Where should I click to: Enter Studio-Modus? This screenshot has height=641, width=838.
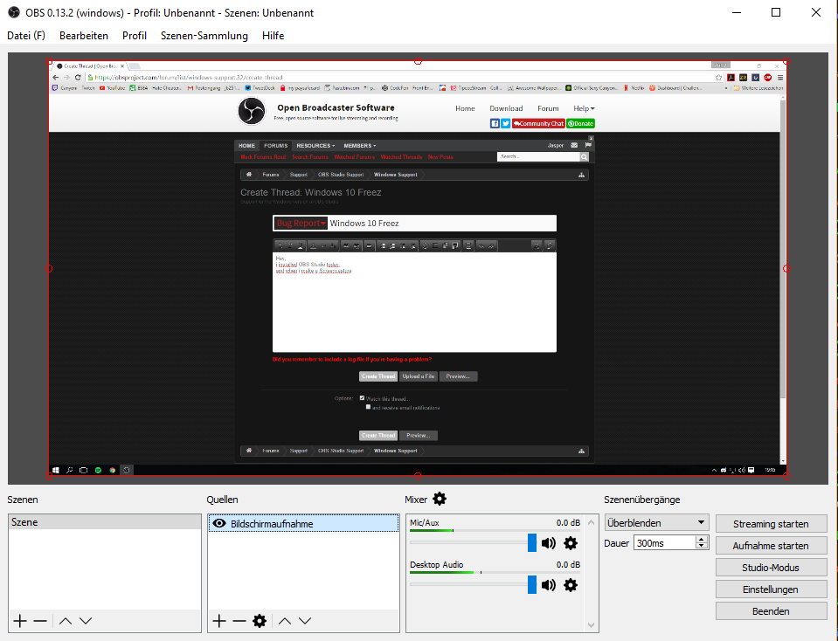pos(772,568)
